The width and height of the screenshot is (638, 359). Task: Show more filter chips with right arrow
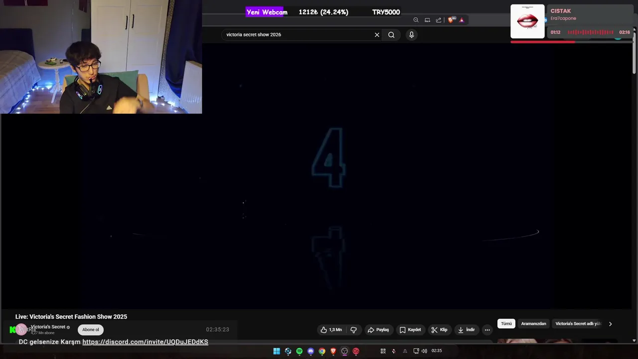[x=610, y=324]
